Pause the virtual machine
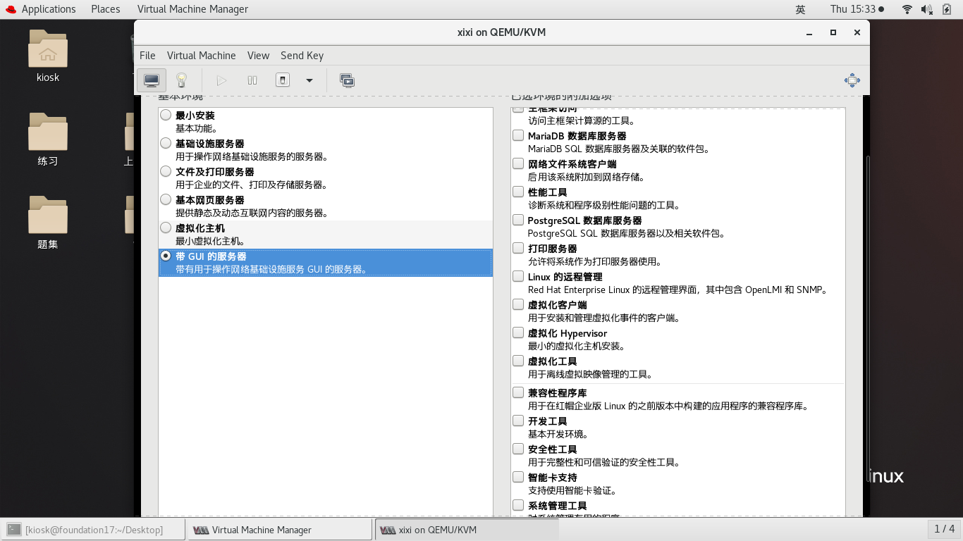The height and width of the screenshot is (541, 963). click(252, 80)
